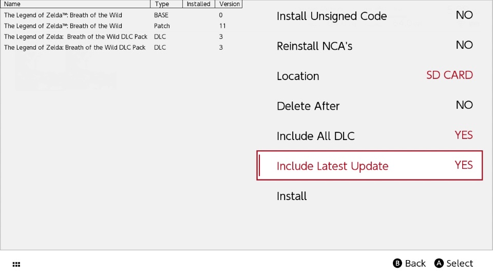This screenshot has width=493, height=277.
Task: Turn off Include Latest Update
Action: [x=369, y=166]
